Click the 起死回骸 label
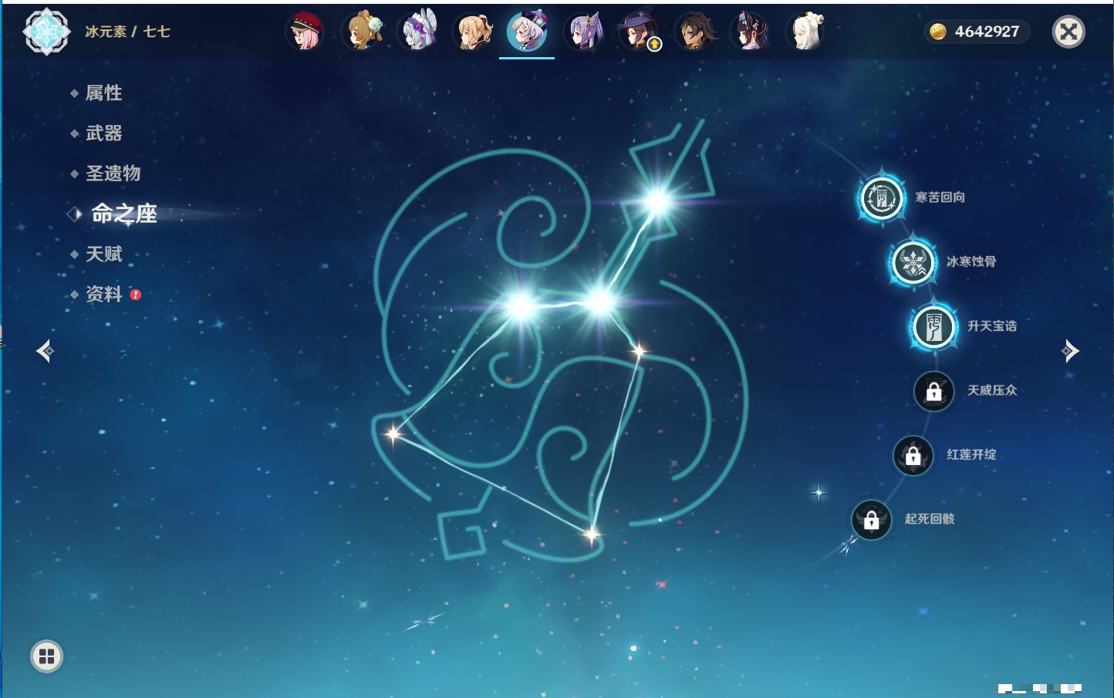 930,519
